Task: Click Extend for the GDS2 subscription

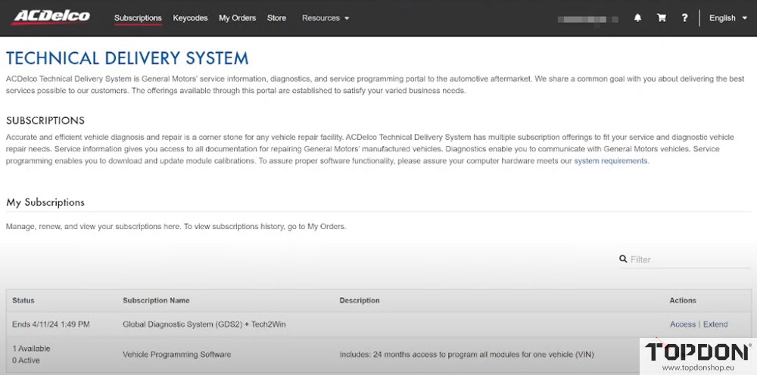Action: click(x=715, y=324)
